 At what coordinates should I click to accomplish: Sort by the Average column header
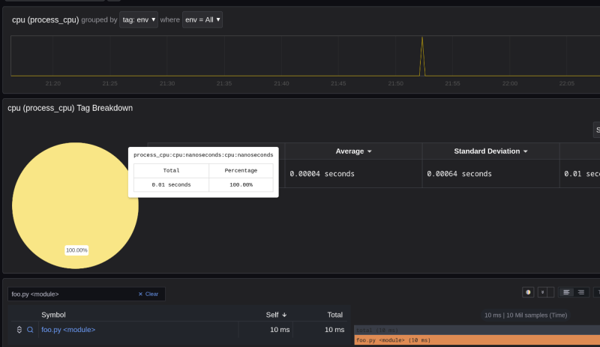353,151
